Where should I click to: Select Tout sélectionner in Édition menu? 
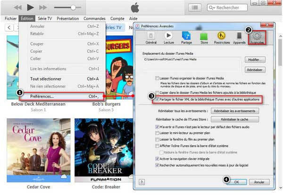[x=62, y=79]
